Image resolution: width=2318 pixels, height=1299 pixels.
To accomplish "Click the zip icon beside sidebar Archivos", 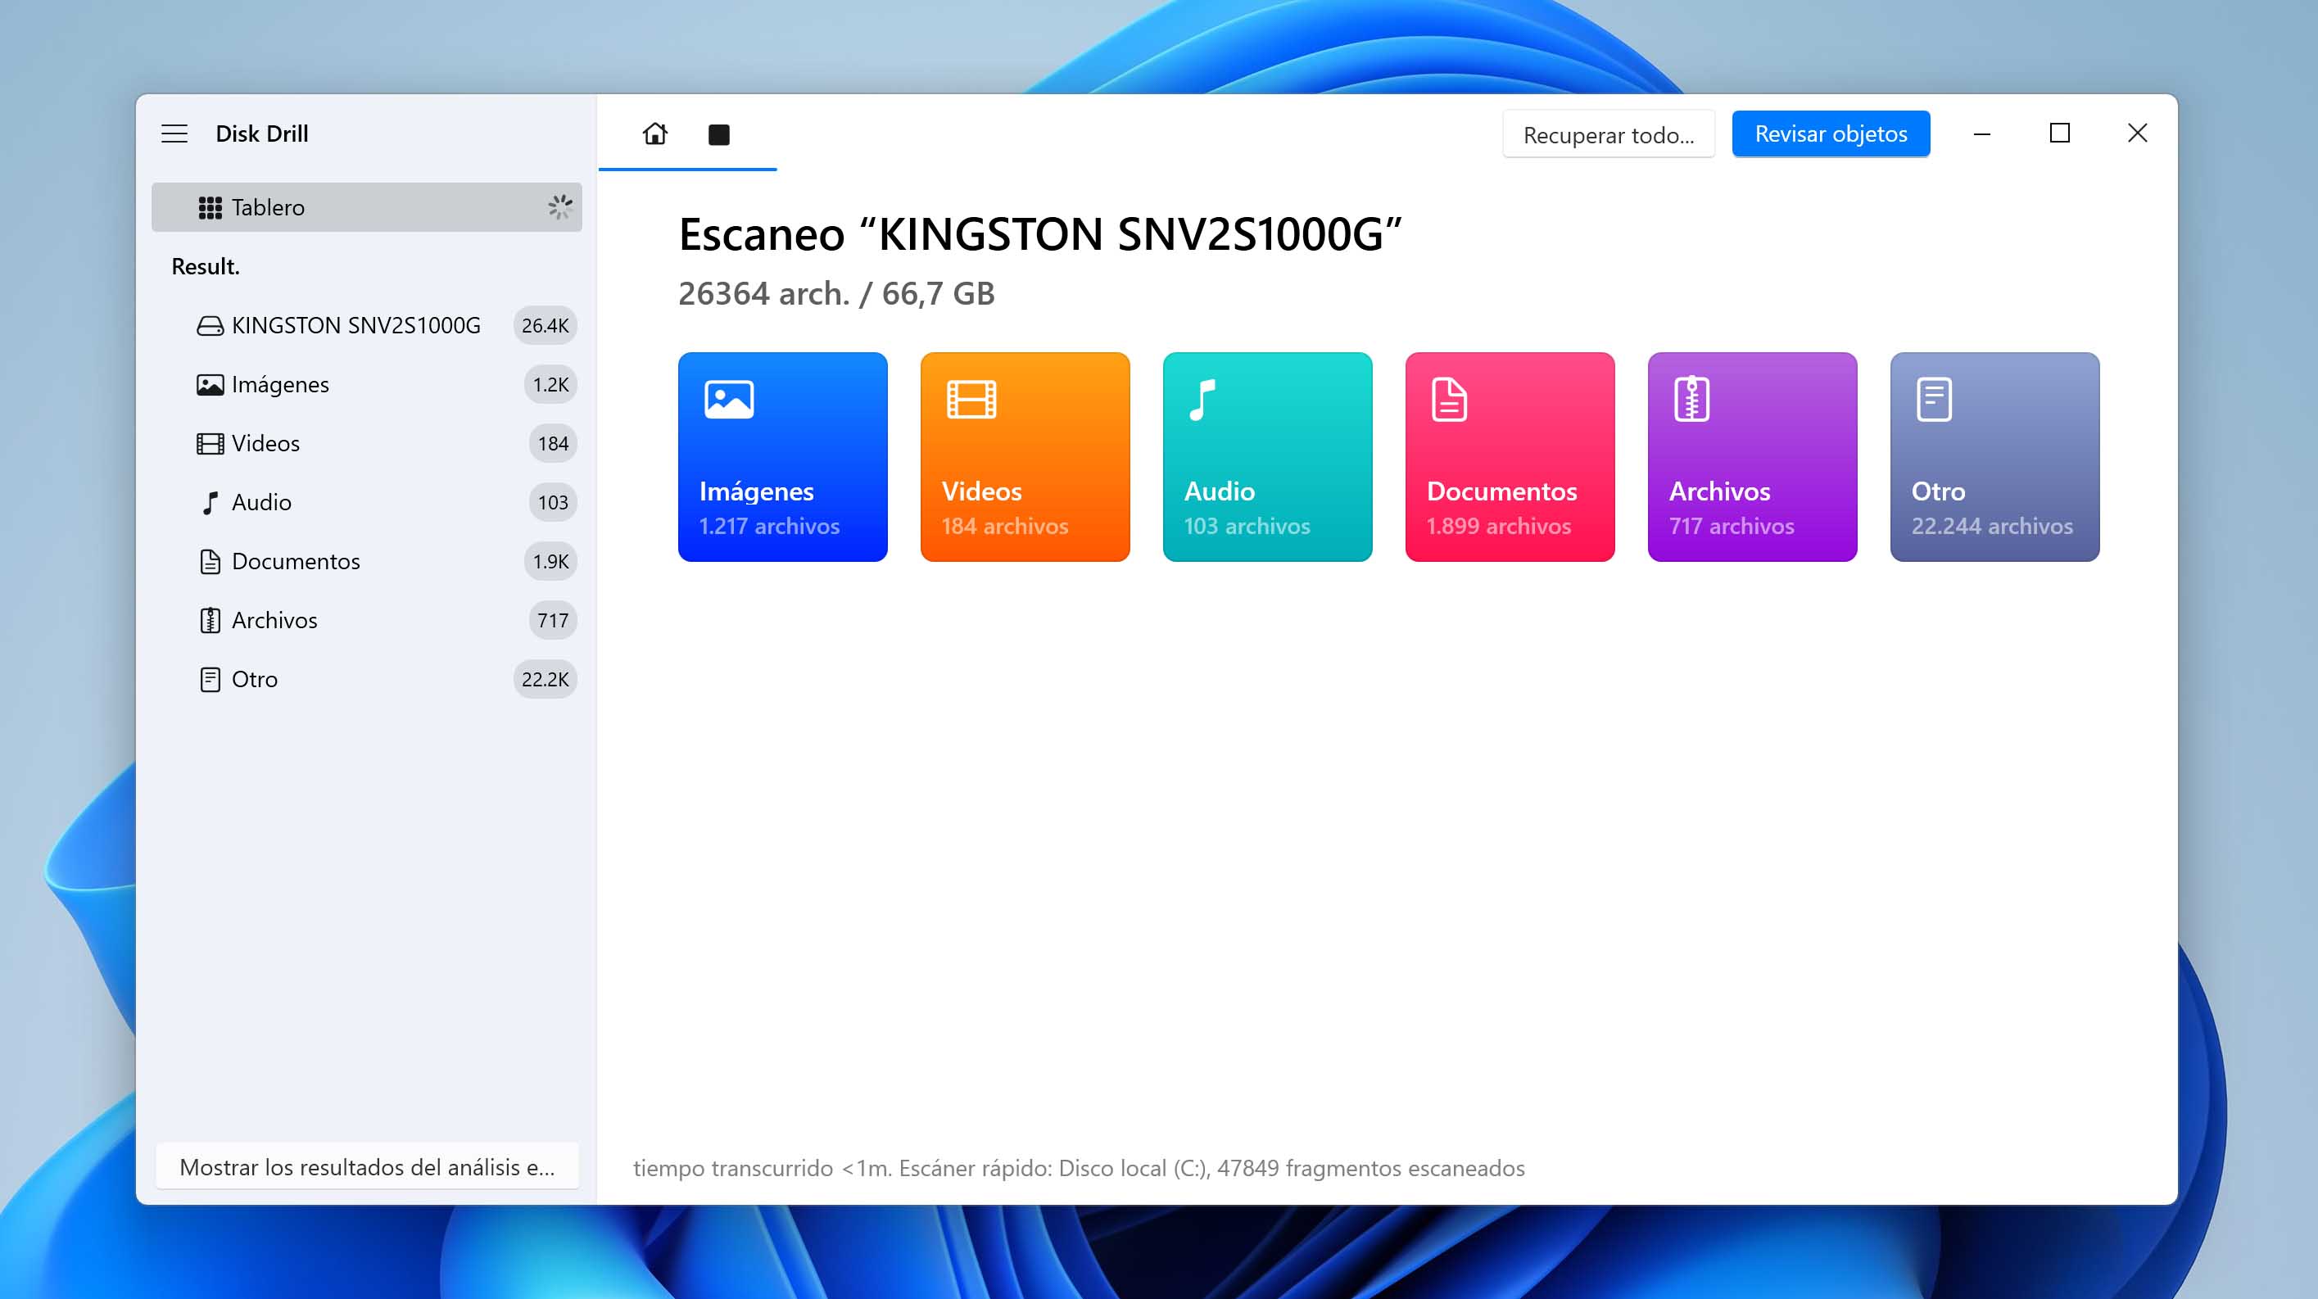I will tap(210, 621).
